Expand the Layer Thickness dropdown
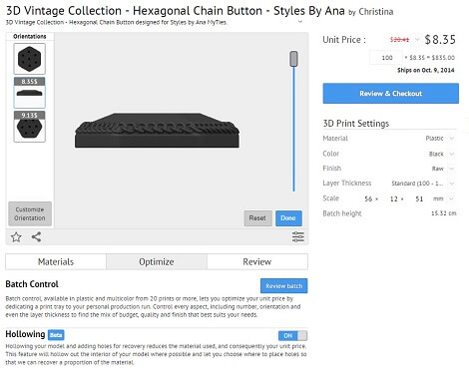 click(423, 184)
